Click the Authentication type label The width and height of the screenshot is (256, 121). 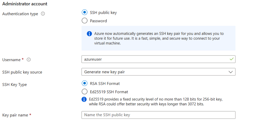(20, 14)
